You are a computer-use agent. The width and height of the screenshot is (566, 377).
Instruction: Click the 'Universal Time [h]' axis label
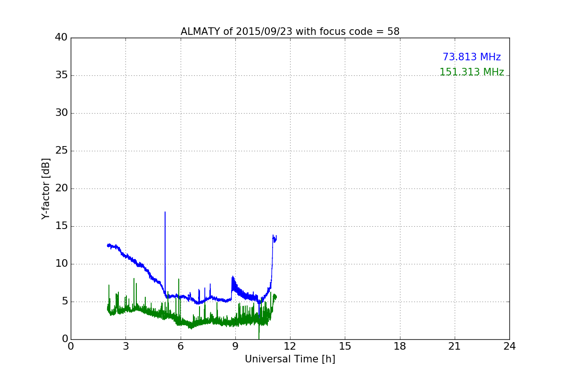coord(290,359)
